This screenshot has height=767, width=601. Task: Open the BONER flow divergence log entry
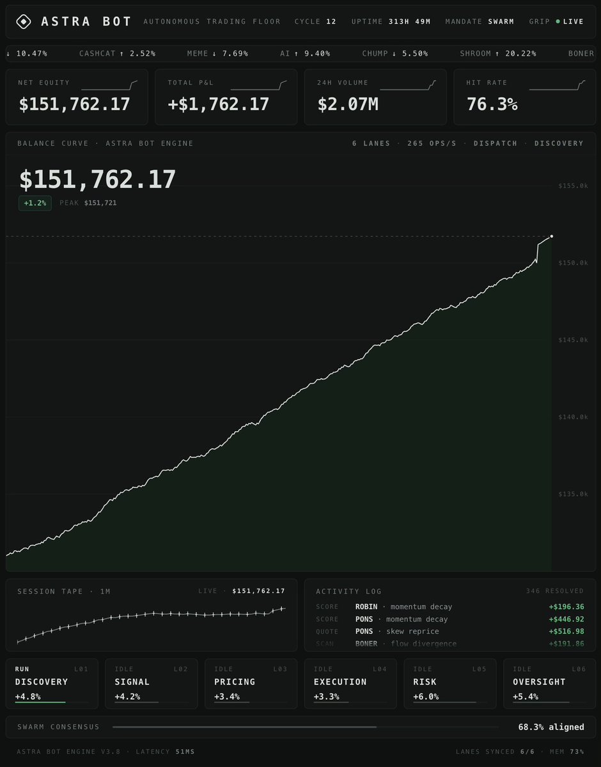(x=450, y=644)
